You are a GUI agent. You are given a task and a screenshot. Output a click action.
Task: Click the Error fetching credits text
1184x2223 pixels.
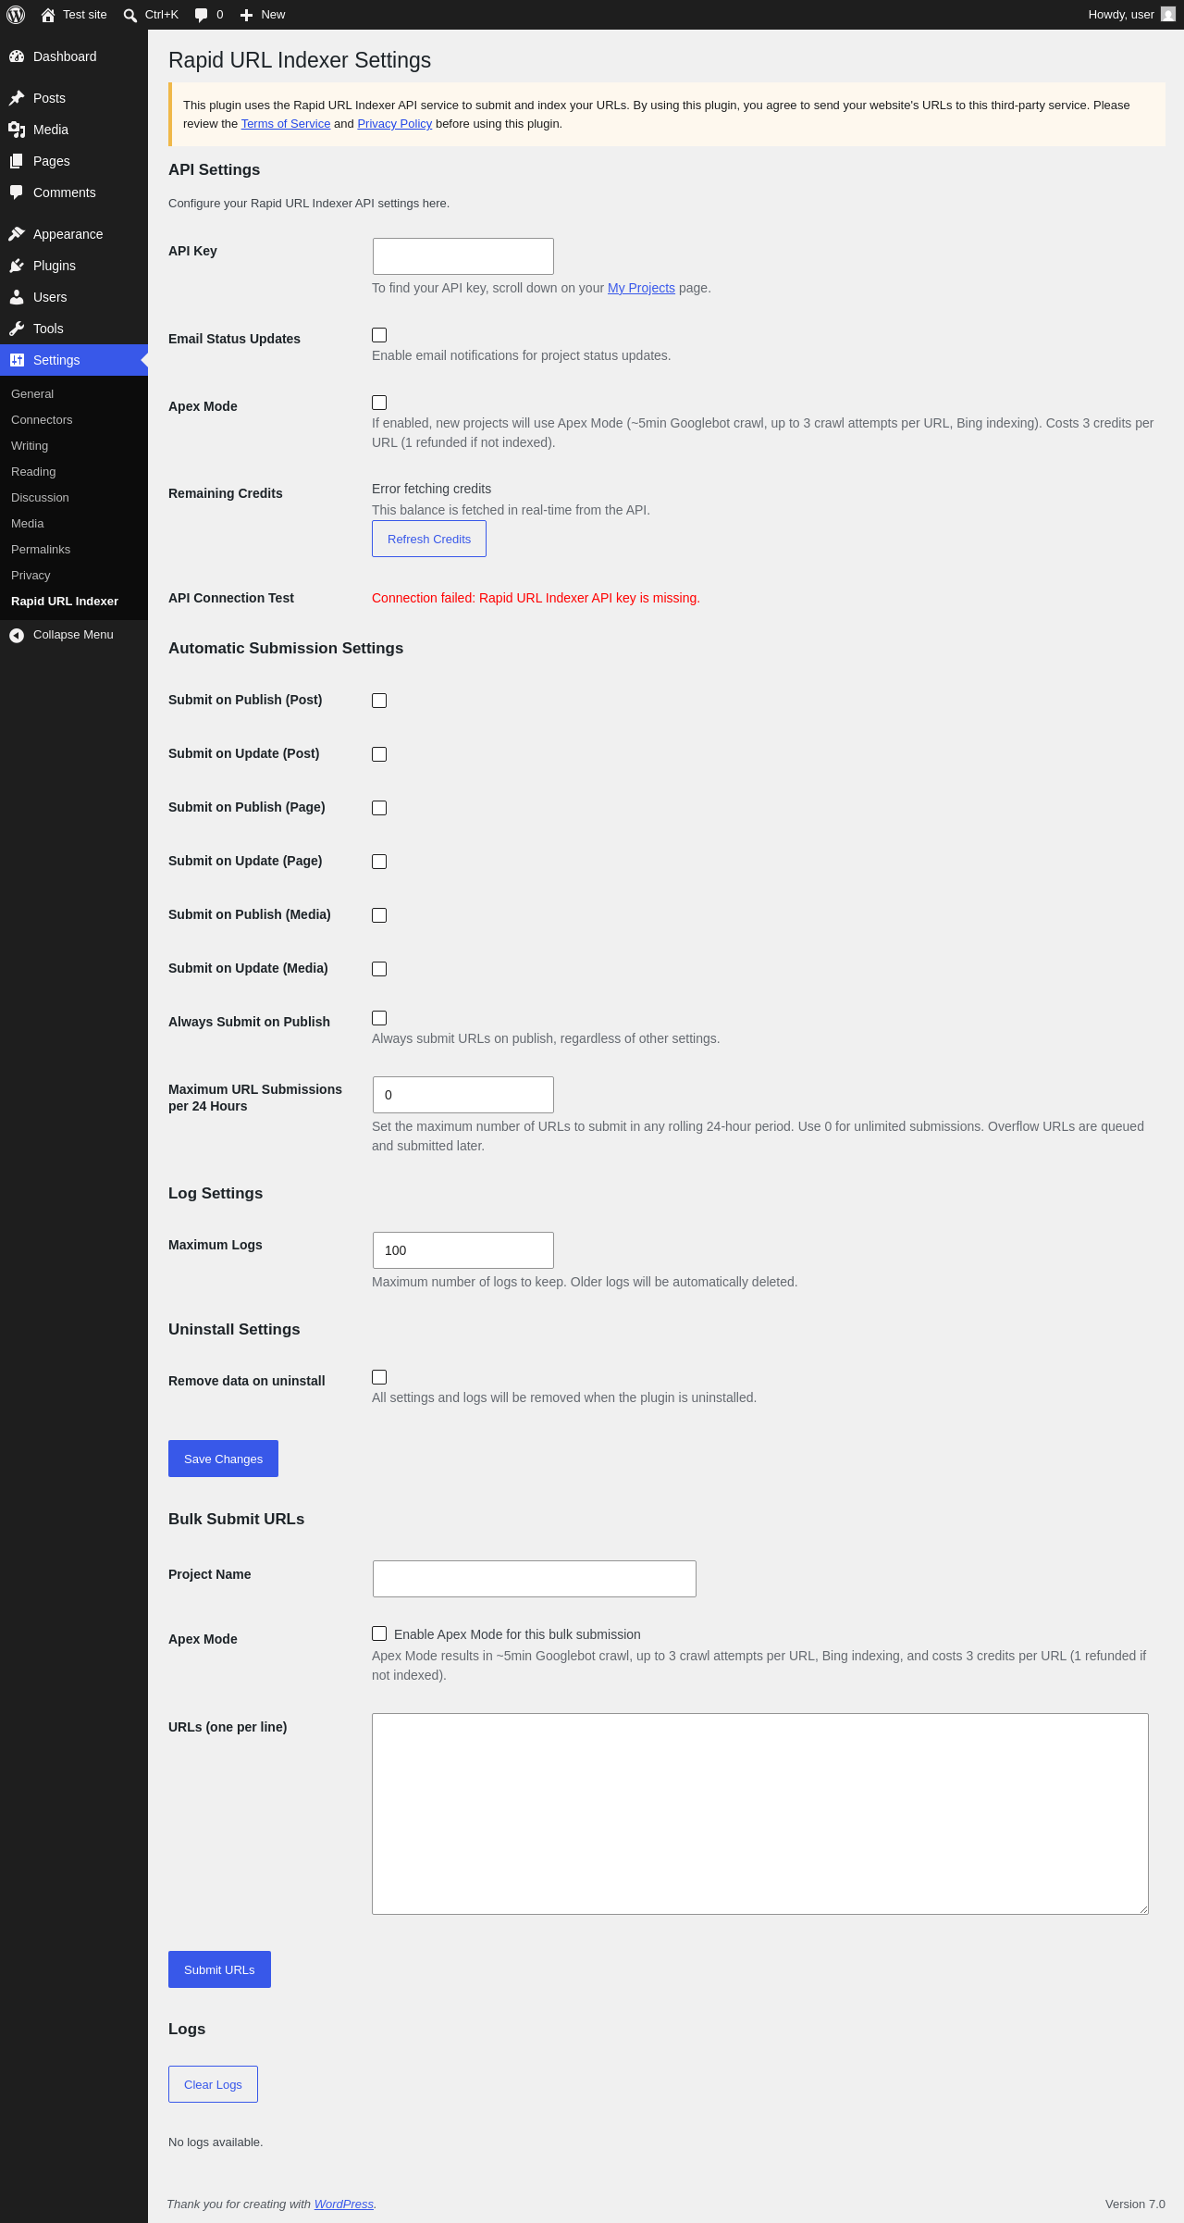pos(431,489)
